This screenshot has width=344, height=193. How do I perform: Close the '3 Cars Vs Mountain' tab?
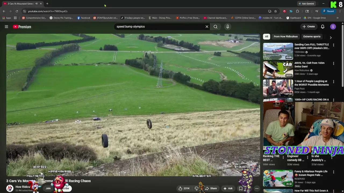[41, 4]
